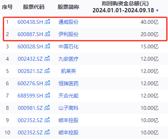
Task: Sort by 股票简称 column header
Action: [68, 7]
